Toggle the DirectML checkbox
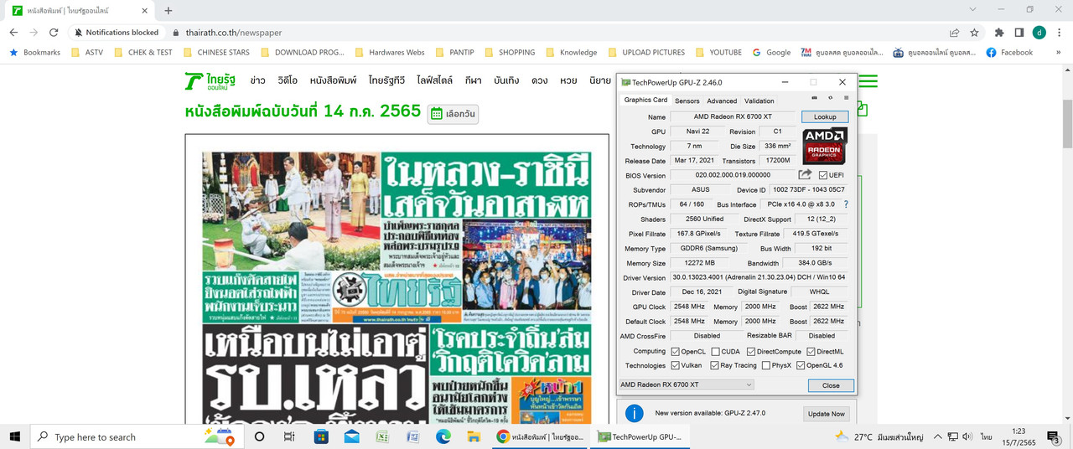 click(x=811, y=352)
